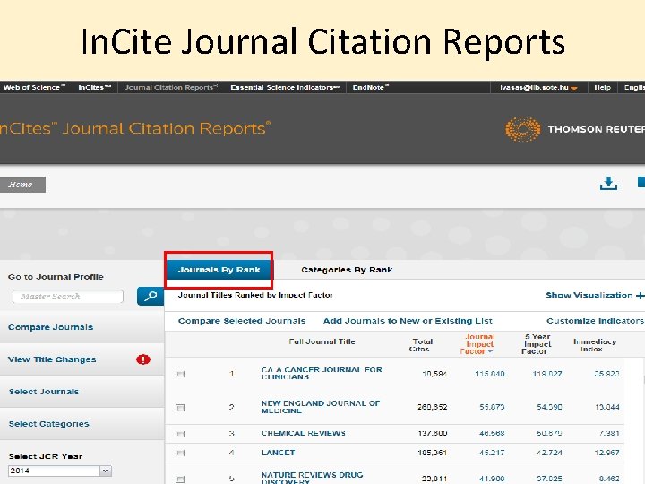Click the Total Cites column header
645x484 pixels.
click(423, 345)
